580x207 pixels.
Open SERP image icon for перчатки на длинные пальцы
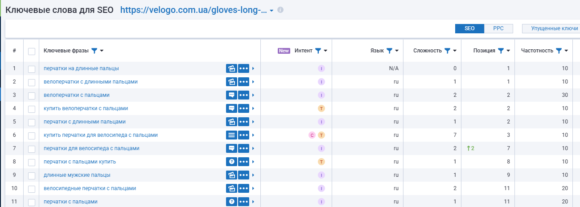click(231, 68)
